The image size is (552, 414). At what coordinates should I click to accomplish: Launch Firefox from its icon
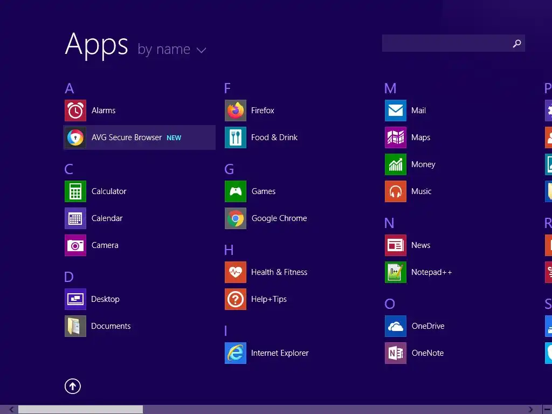236,111
